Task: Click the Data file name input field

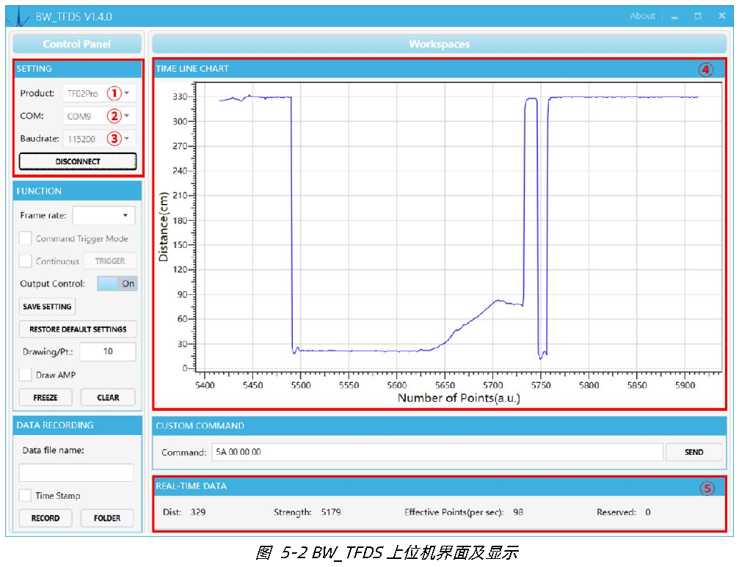Action: coord(76,473)
